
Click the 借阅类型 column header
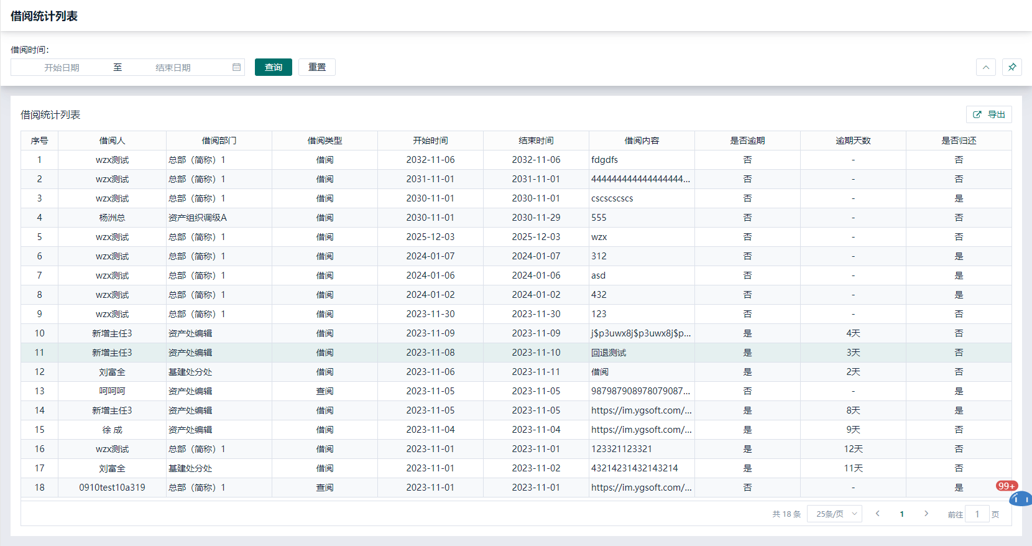coord(325,141)
